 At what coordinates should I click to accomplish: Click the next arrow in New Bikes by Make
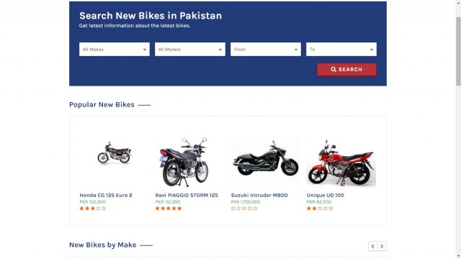coord(382,246)
